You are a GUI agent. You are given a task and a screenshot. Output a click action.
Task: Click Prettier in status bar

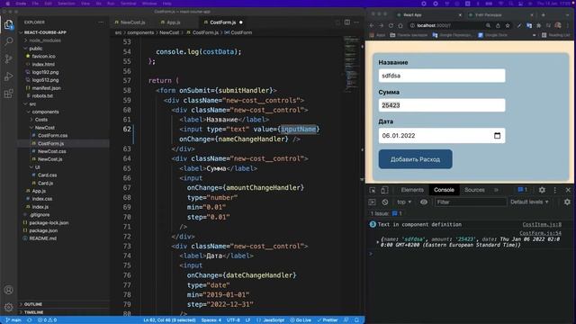coord(328,320)
